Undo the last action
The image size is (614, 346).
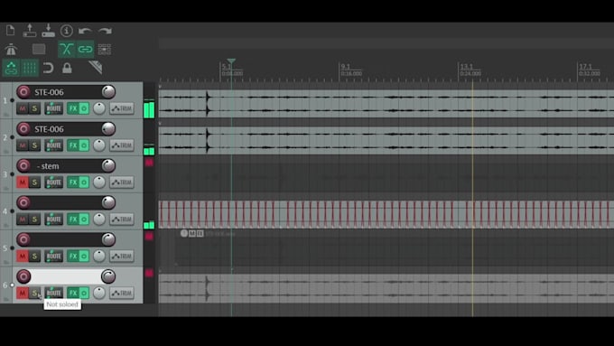pyautogui.click(x=85, y=31)
